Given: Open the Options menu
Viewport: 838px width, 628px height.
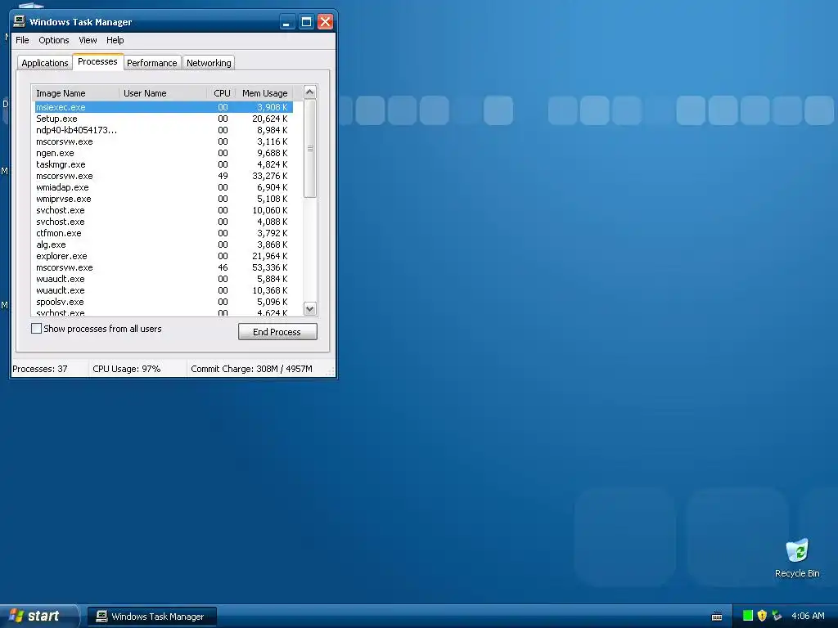Looking at the screenshot, I should 53,40.
